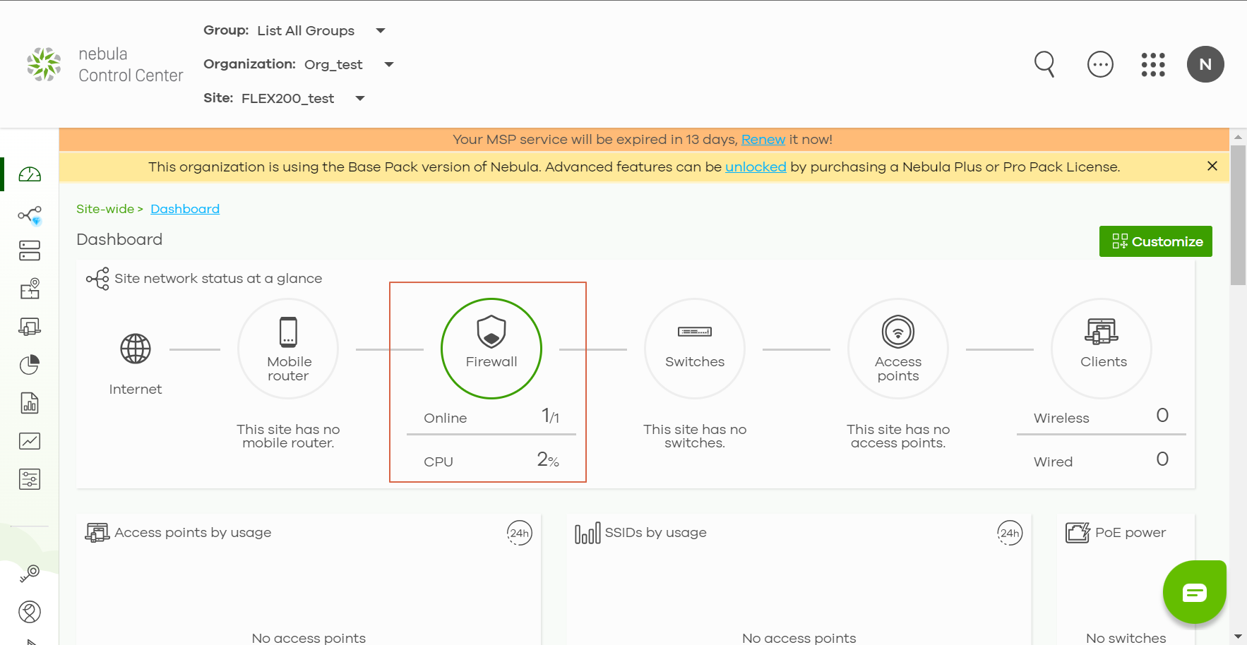
Task: Click the firewall CPU 2% value
Action: pos(548,460)
